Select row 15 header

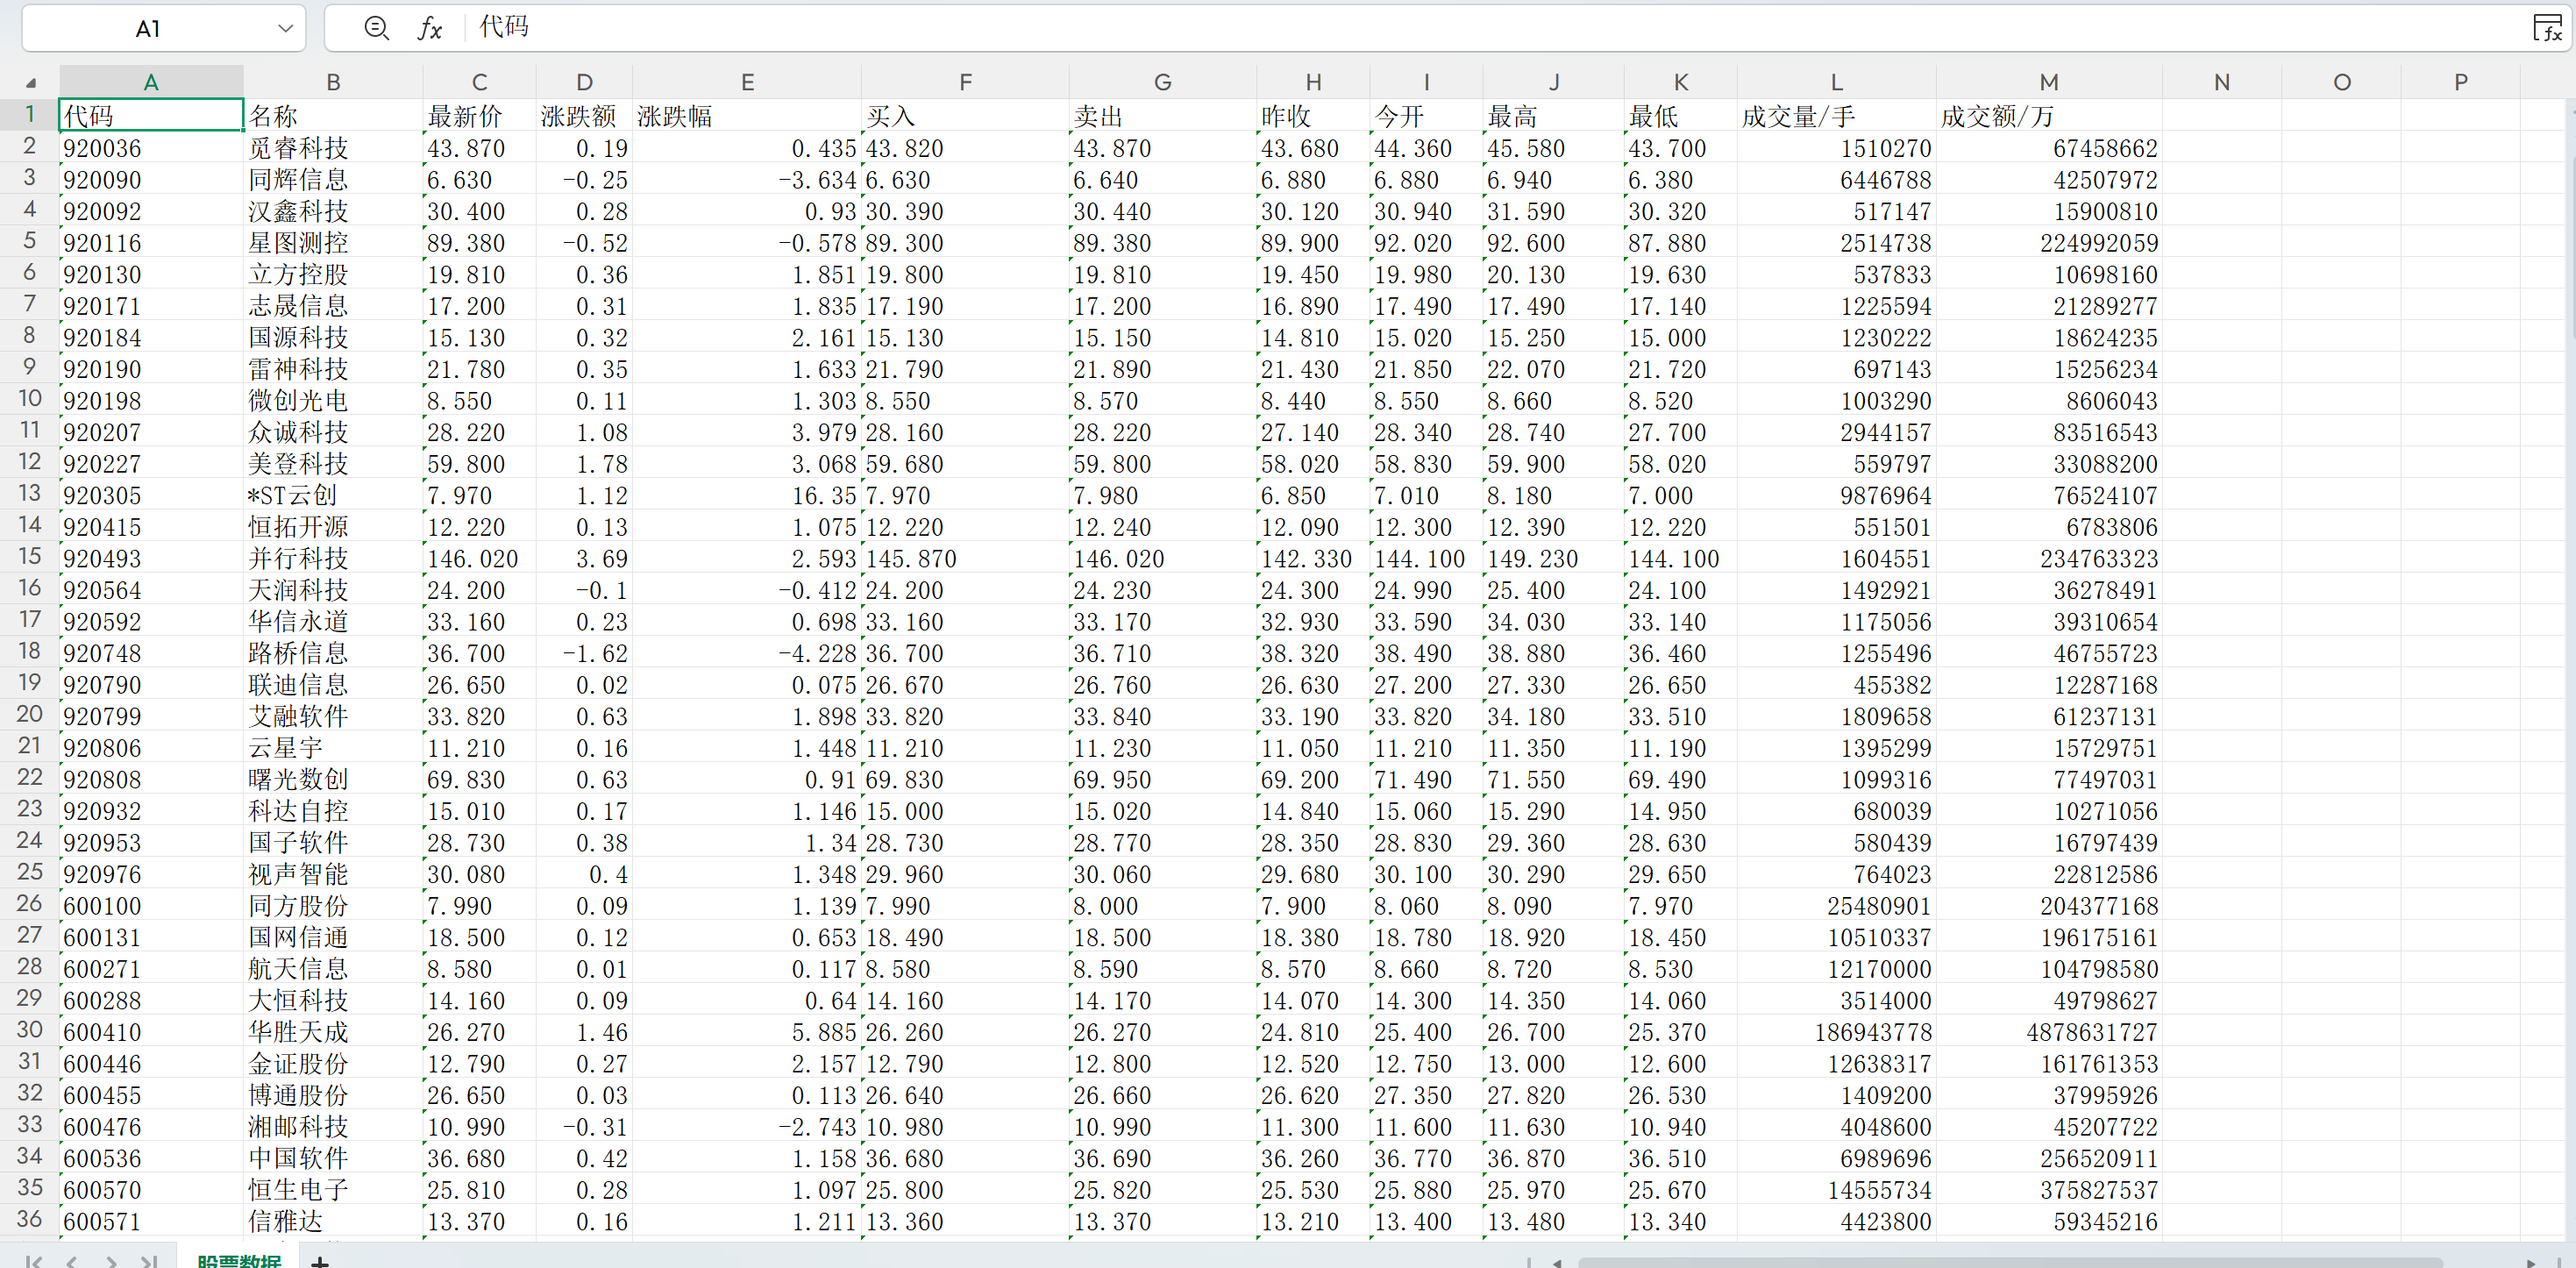coord(29,557)
